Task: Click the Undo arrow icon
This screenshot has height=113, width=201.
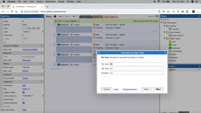Action: [x=60, y=16]
